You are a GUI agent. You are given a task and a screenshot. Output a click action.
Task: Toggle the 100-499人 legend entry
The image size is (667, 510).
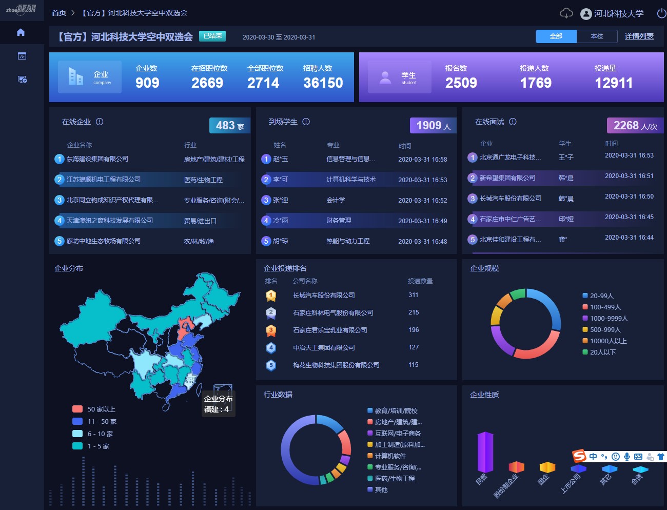tap(601, 307)
